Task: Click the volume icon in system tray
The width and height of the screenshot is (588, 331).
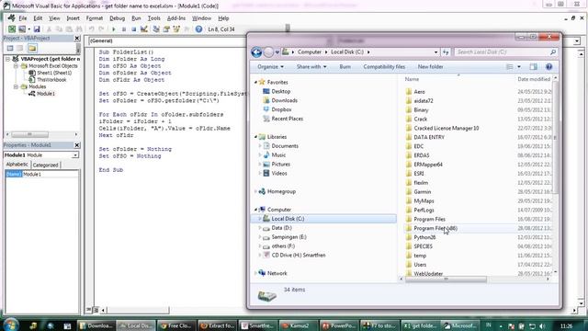Action: [x=542, y=326]
